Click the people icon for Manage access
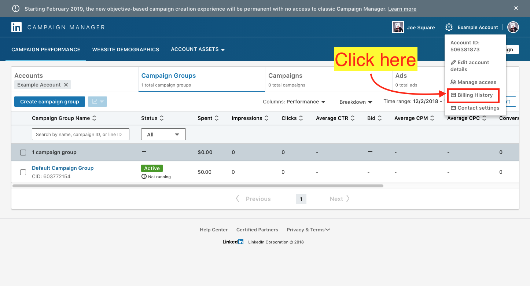The image size is (530, 286). [x=453, y=82]
